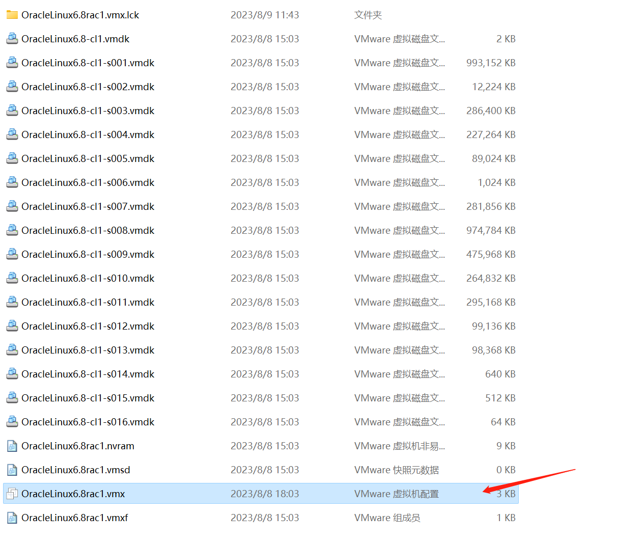The width and height of the screenshot is (644, 542).
Task: Click the type text 文件夹
Action: (368, 15)
